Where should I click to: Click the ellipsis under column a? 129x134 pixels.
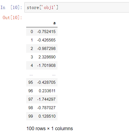pos(54,75)
